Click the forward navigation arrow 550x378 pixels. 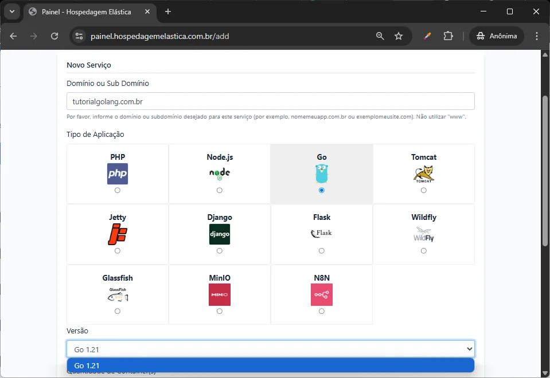coord(34,36)
